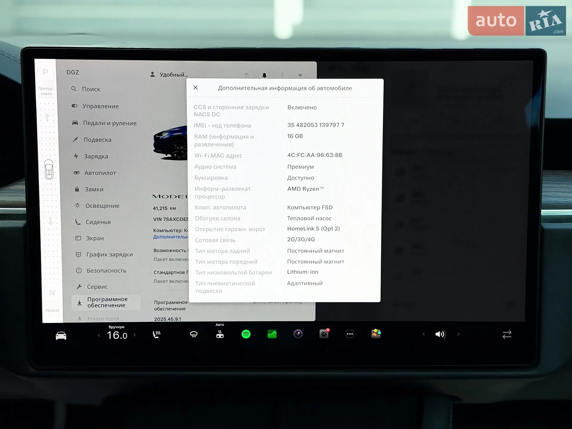Tap the 41,215 км odometer reading
This screenshot has height=429, width=572.
pos(164,208)
